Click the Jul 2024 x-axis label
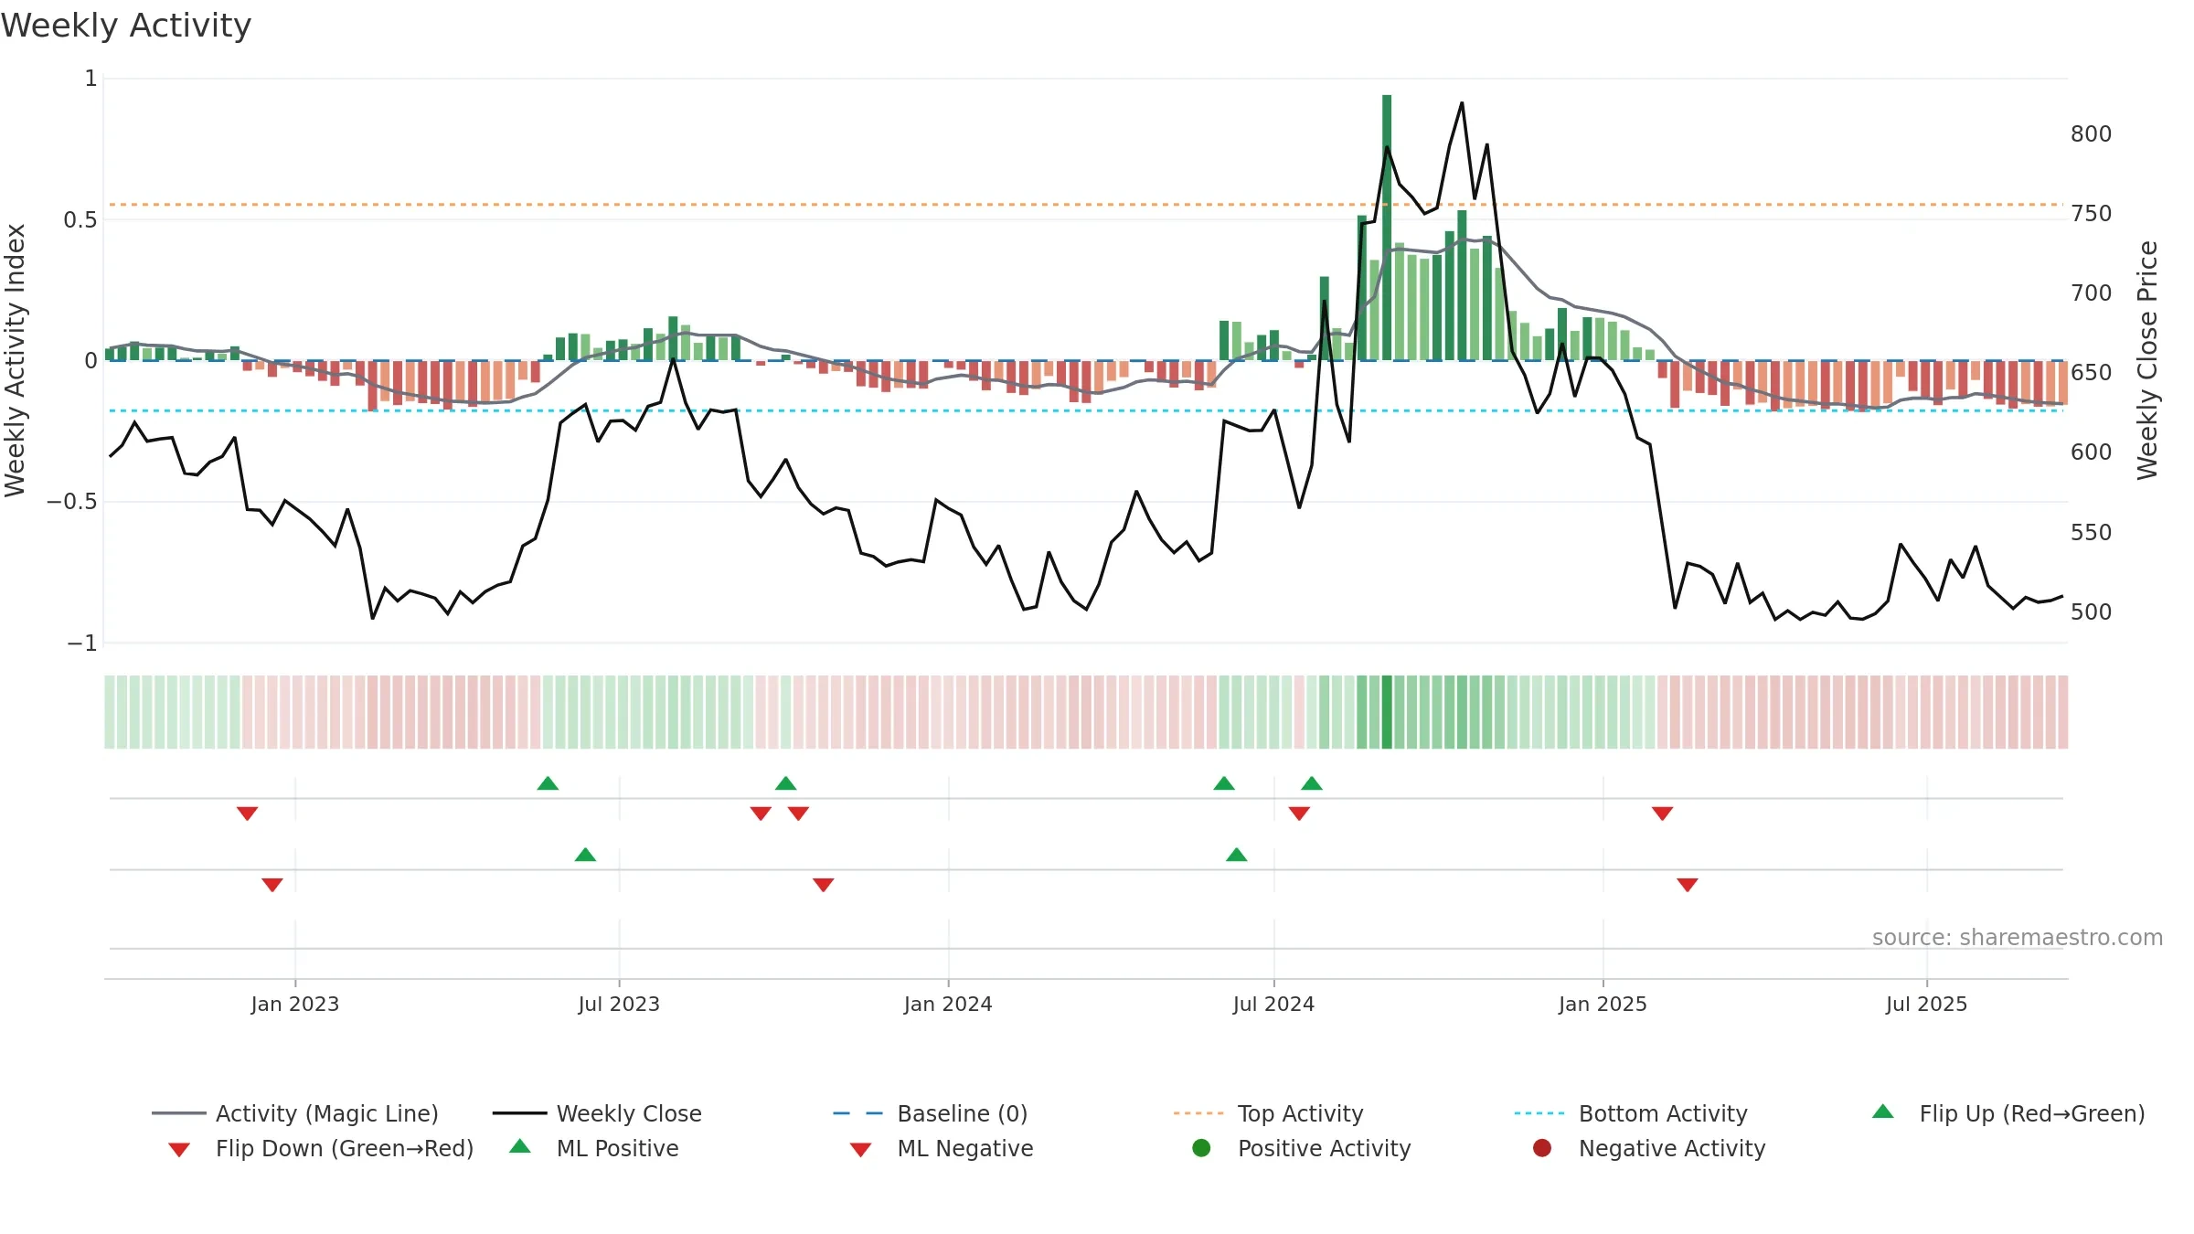This screenshot has height=1234, width=2194. click(1273, 1004)
